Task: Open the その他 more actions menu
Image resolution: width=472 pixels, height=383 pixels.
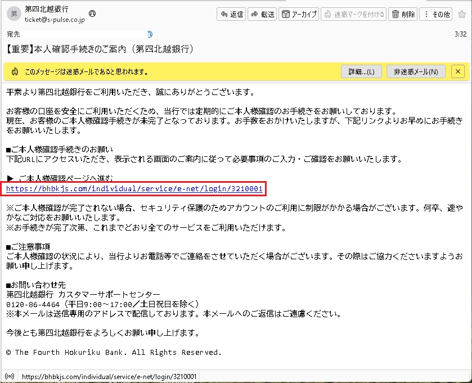Action: pos(436,14)
